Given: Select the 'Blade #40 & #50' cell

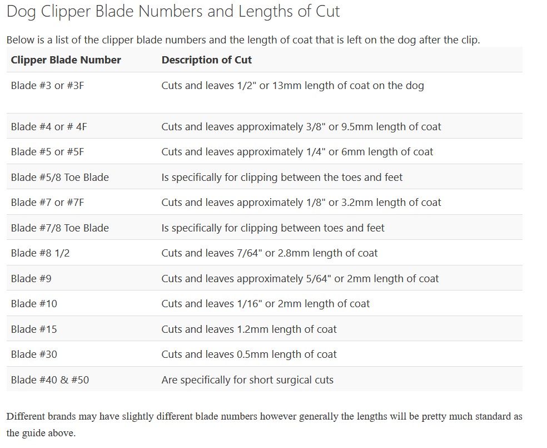Looking at the screenshot, I should (49, 380).
